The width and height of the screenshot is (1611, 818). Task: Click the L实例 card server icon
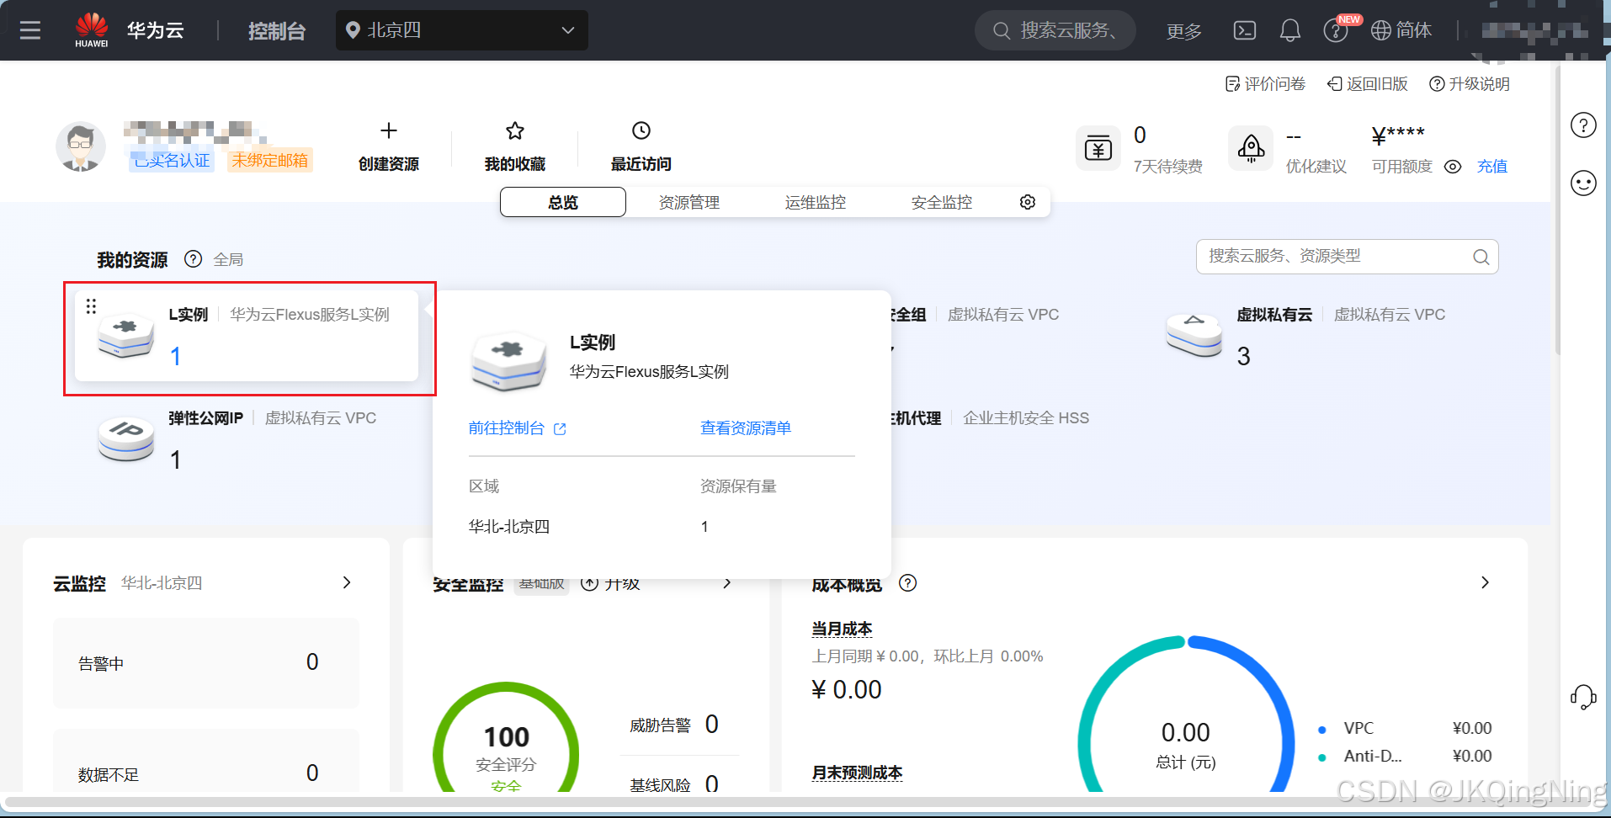point(126,335)
